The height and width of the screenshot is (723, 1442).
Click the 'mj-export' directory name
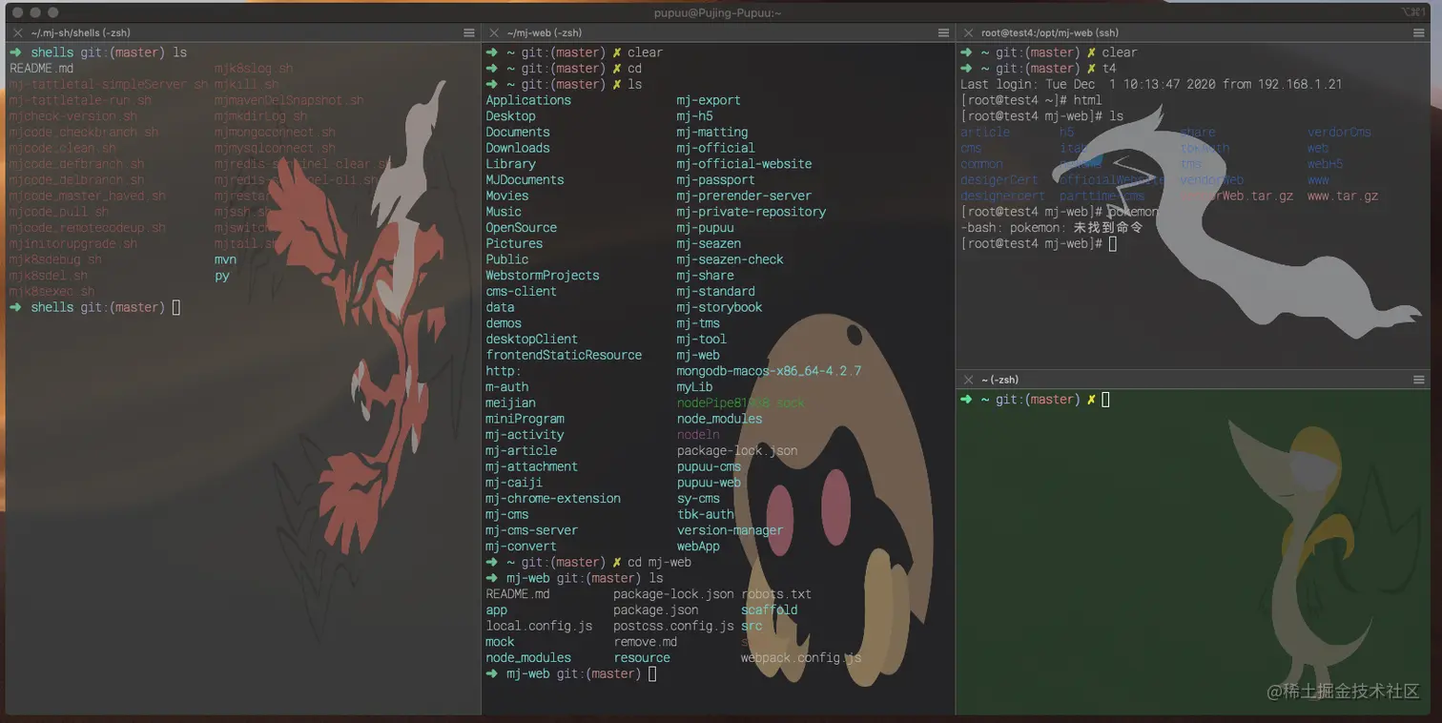[x=709, y=100]
